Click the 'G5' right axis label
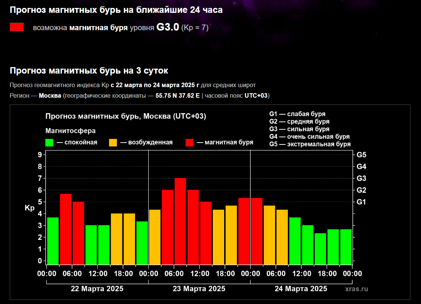Image resolution: width=421 pixels, height=304 pixels. (x=361, y=155)
